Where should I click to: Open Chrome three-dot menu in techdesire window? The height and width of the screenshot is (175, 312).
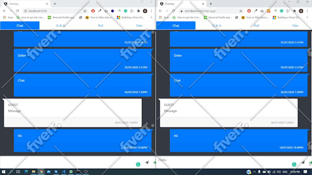[307, 11]
